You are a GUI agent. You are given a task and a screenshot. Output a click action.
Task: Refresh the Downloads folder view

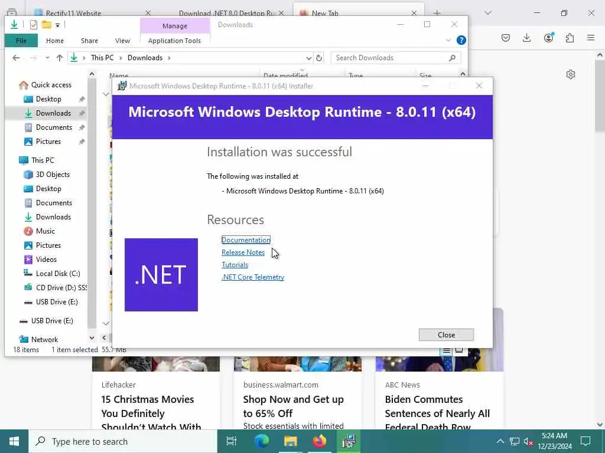pyautogui.click(x=319, y=58)
